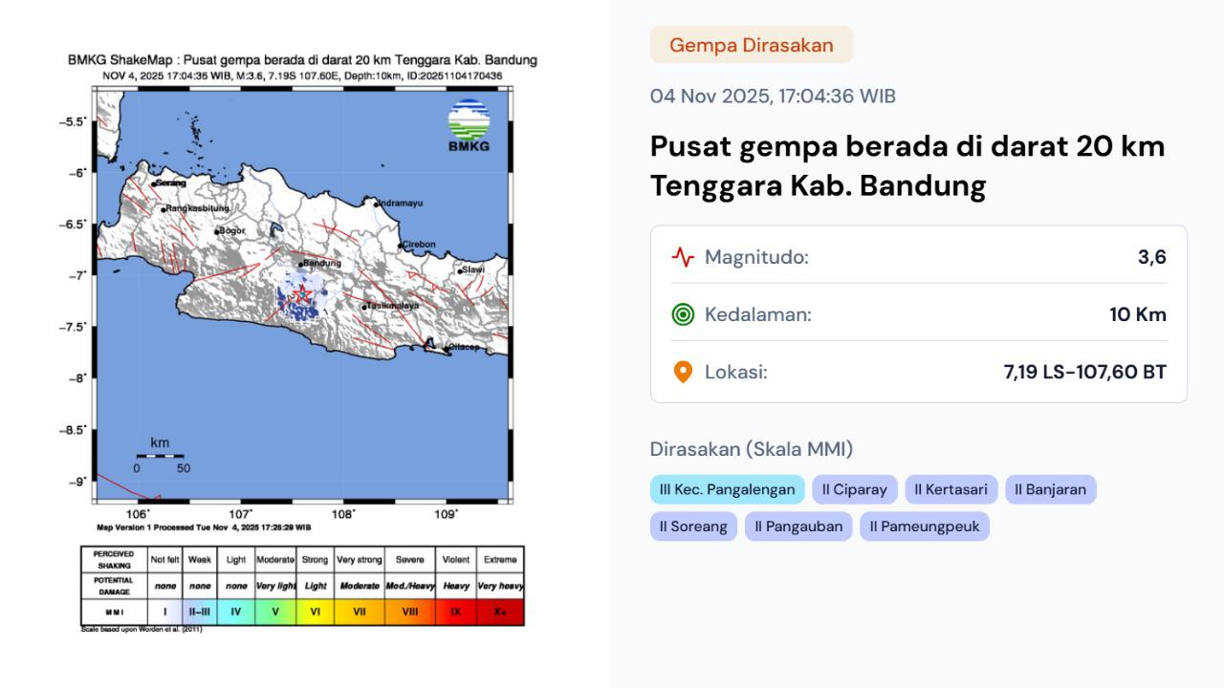Click the red epicenter star on map
This screenshot has height=688, width=1224.
pos(302,294)
